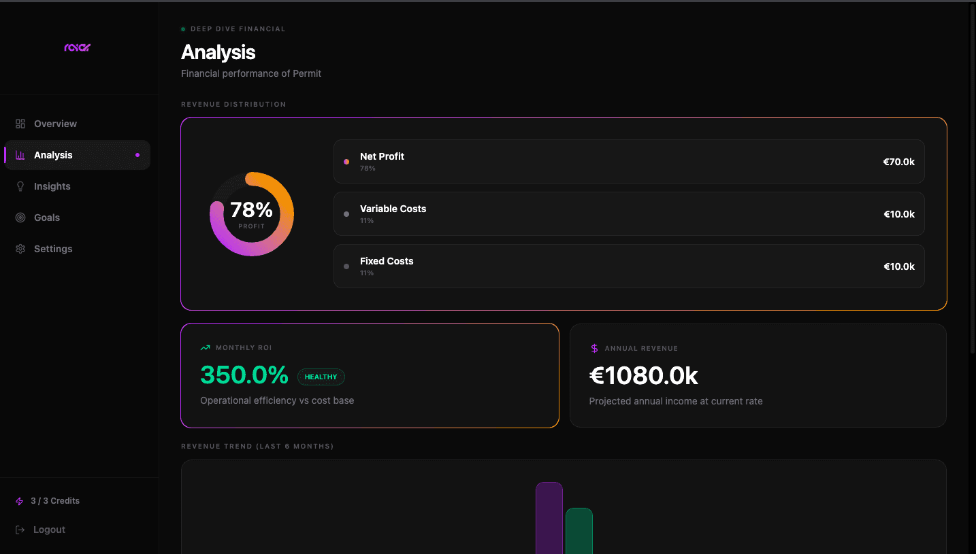The height and width of the screenshot is (554, 976).
Task: Click the Logout arrow icon
Action: tap(20, 530)
